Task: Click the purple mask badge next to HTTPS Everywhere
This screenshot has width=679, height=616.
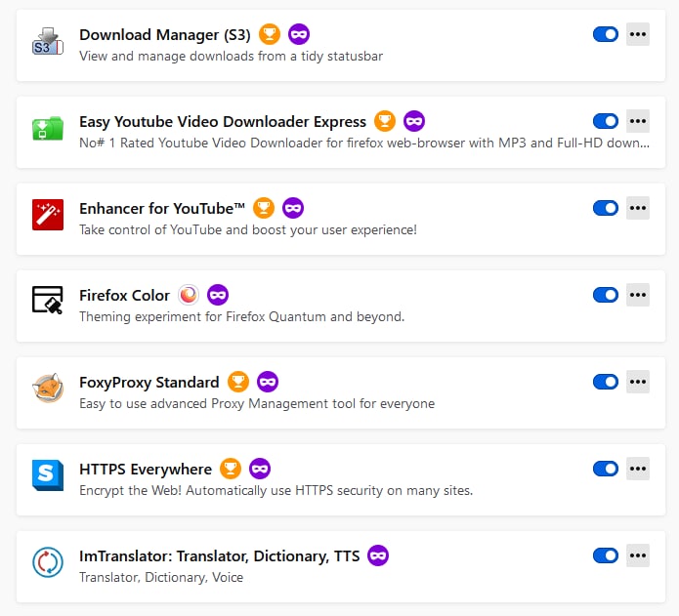Action: [x=260, y=469]
